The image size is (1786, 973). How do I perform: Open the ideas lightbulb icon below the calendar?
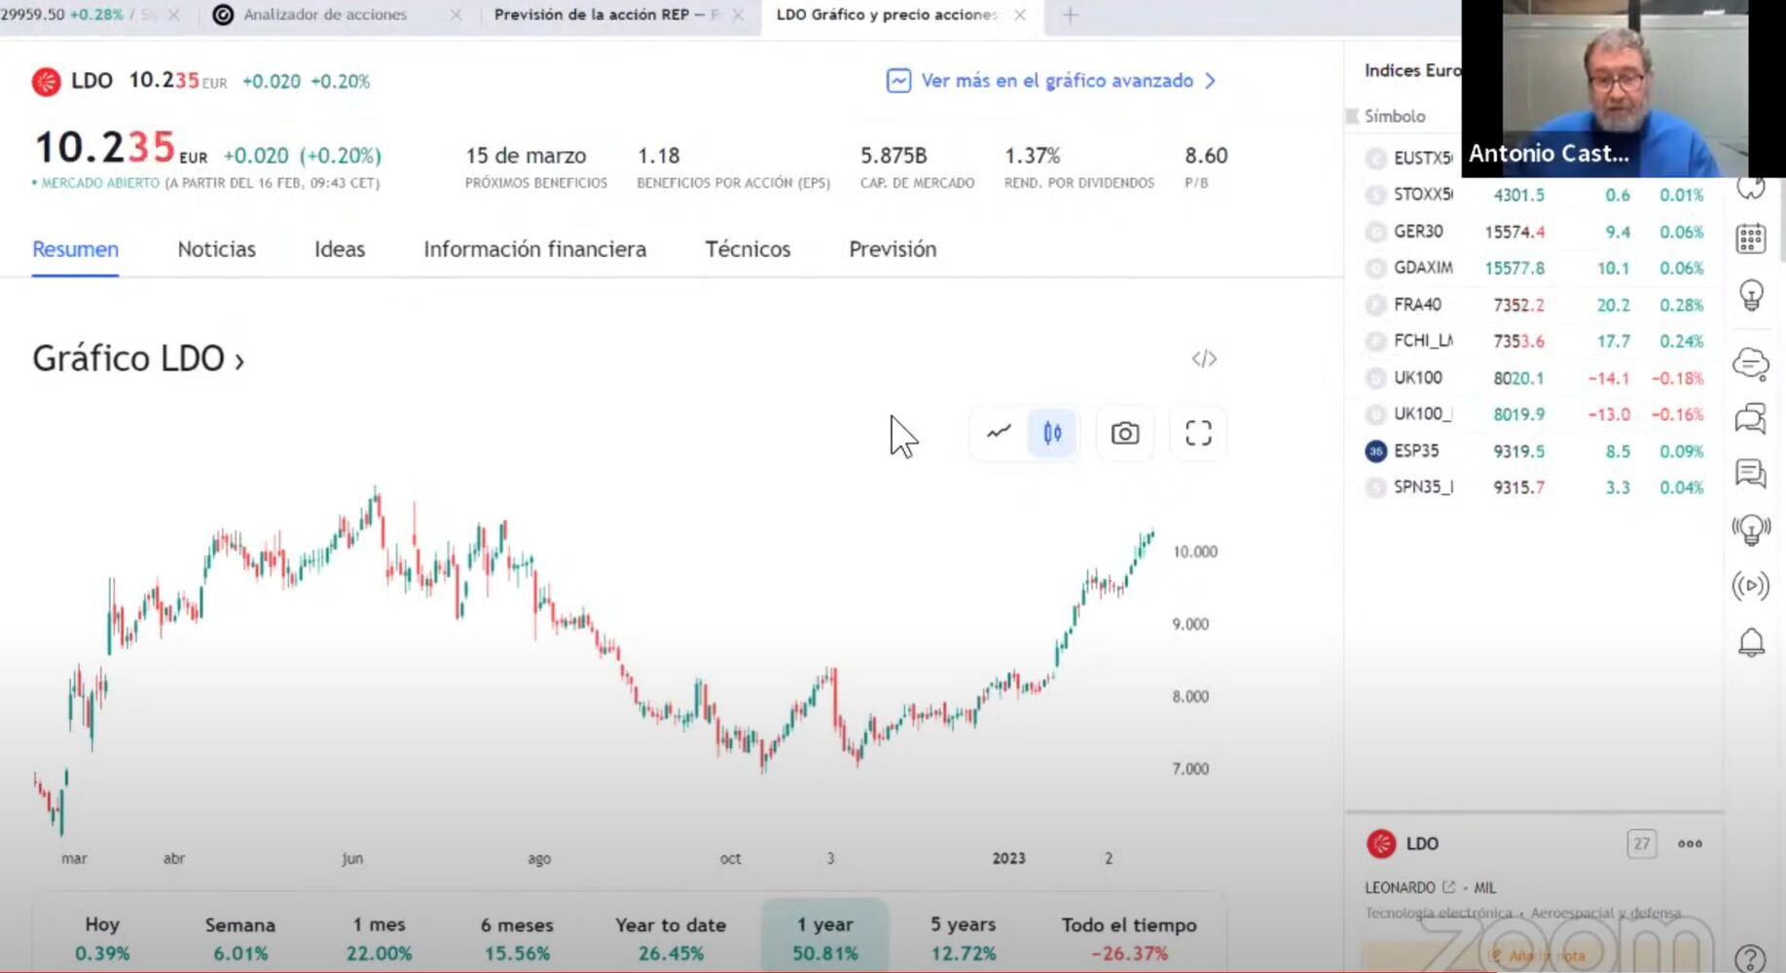tap(1750, 295)
